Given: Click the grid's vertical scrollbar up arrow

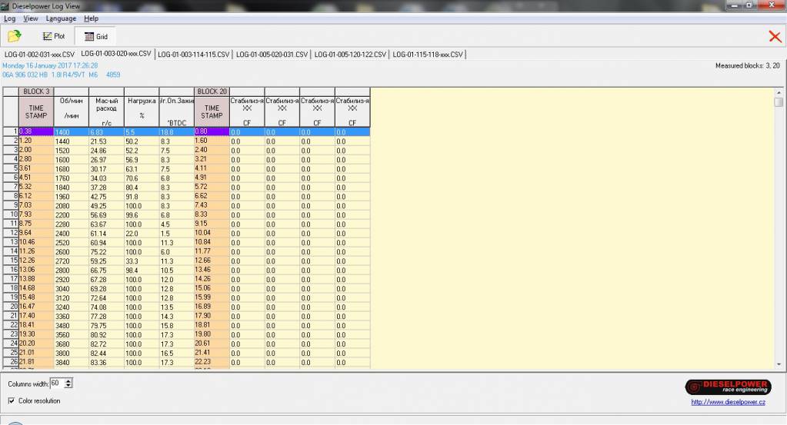Looking at the screenshot, I should tap(779, 91).
